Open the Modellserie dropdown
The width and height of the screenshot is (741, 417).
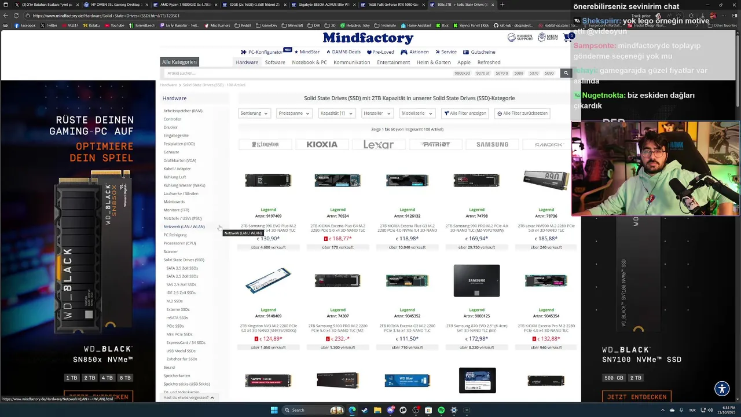pos(417,114)
